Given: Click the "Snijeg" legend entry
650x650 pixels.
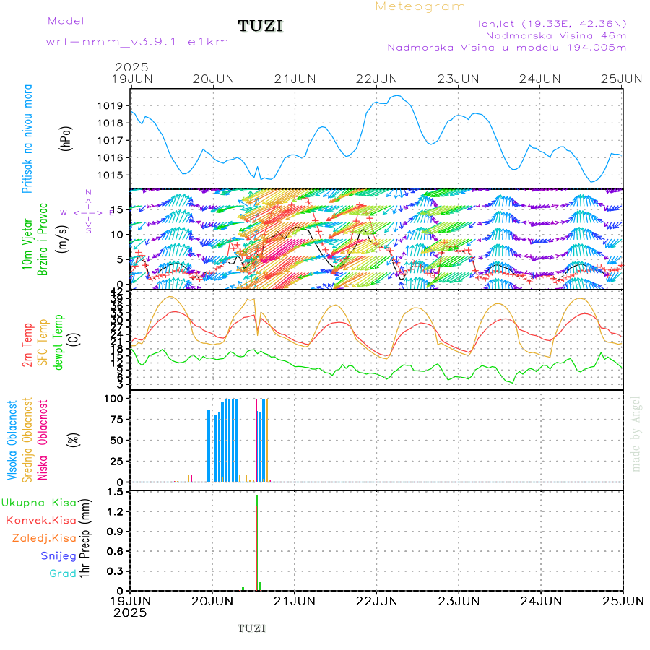Looking at the screenshot, I should (58, 556).
